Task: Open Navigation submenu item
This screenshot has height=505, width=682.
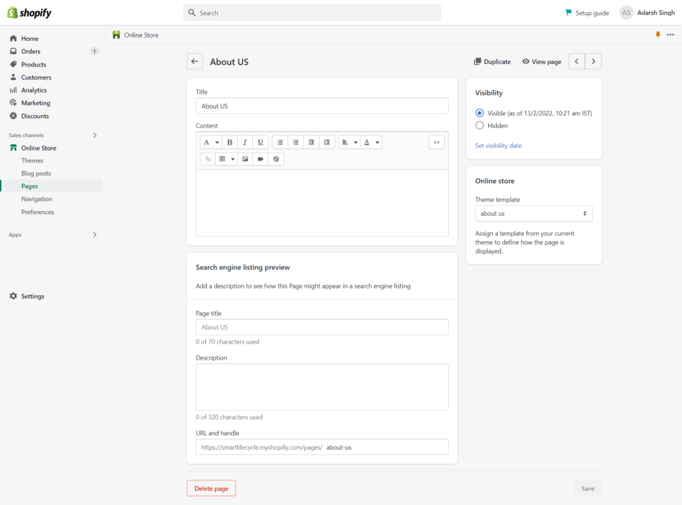Action: (37, 199)
